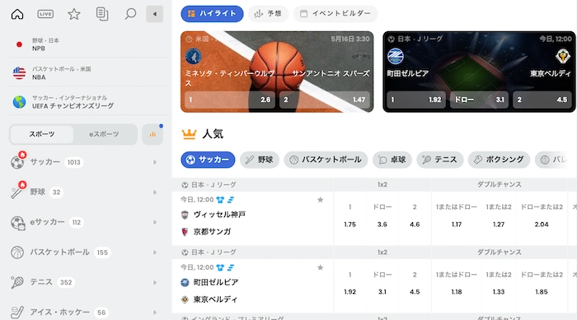
Task: Open ヴィッセル神戸 team name link
Action: point(219,215)
